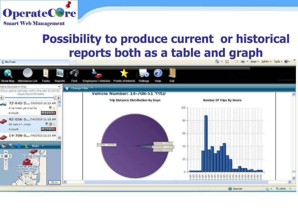Click tow truck icon for 72-645-2
This screenshot has width=298, height=224.
[x=3, y=104]
